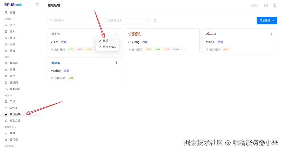Image resolution: width=283 pixels, height=151 pixels.
Task: Click the rocm tag on SGLang card
Action: click(x=166, y=49)
